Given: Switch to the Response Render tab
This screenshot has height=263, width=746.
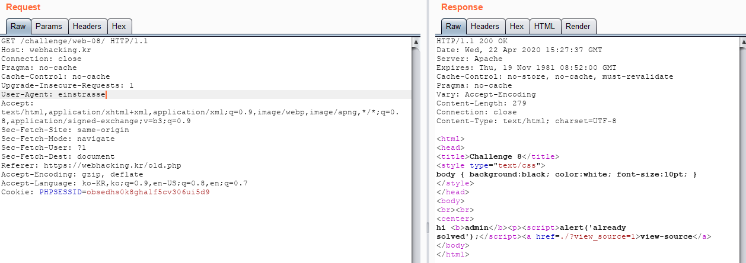Looking at the screenshot, I should 578,26.
